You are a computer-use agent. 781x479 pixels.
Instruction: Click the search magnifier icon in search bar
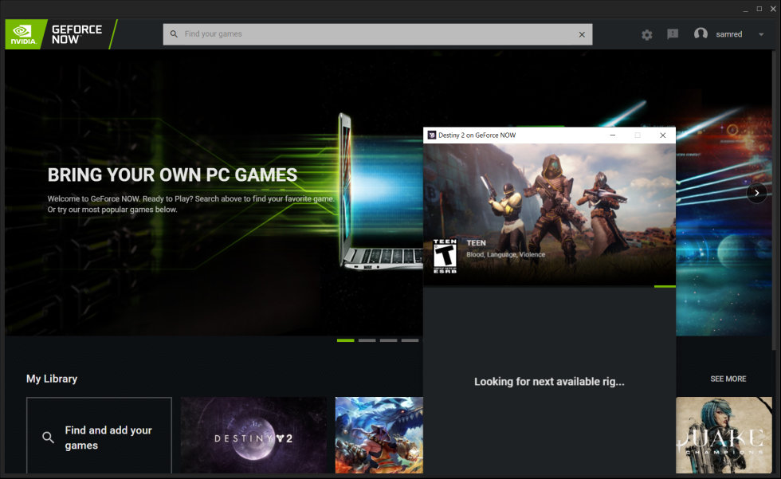coord(174,33)
